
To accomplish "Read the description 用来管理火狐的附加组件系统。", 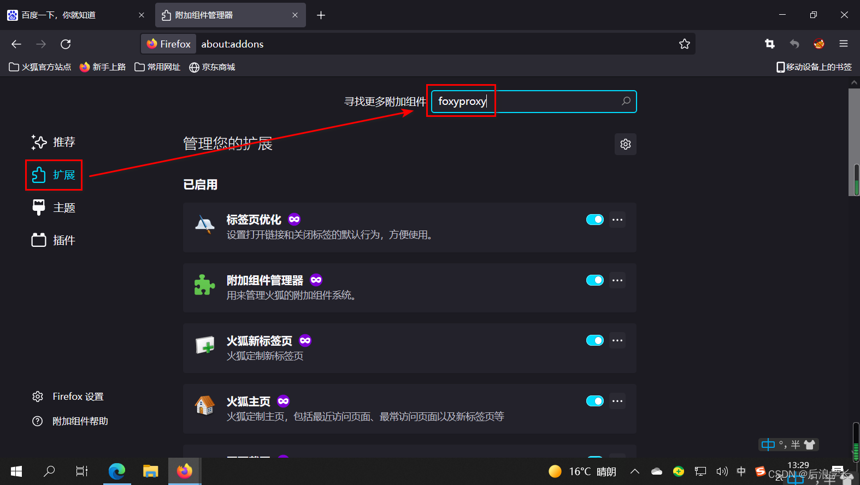I will (293, 295).
